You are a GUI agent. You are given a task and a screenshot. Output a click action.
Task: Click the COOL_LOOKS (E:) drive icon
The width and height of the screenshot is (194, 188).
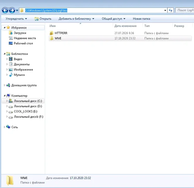(x=11, y=112)
